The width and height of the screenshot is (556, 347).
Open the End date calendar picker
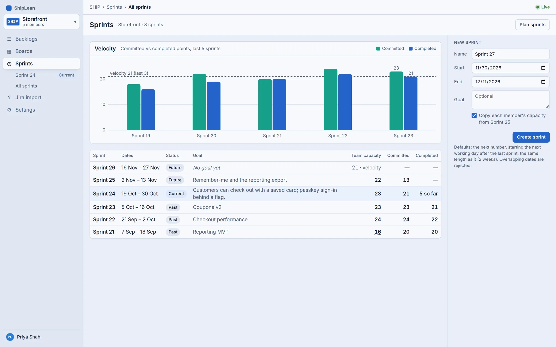pyautogui.click(x=543, y=82)
